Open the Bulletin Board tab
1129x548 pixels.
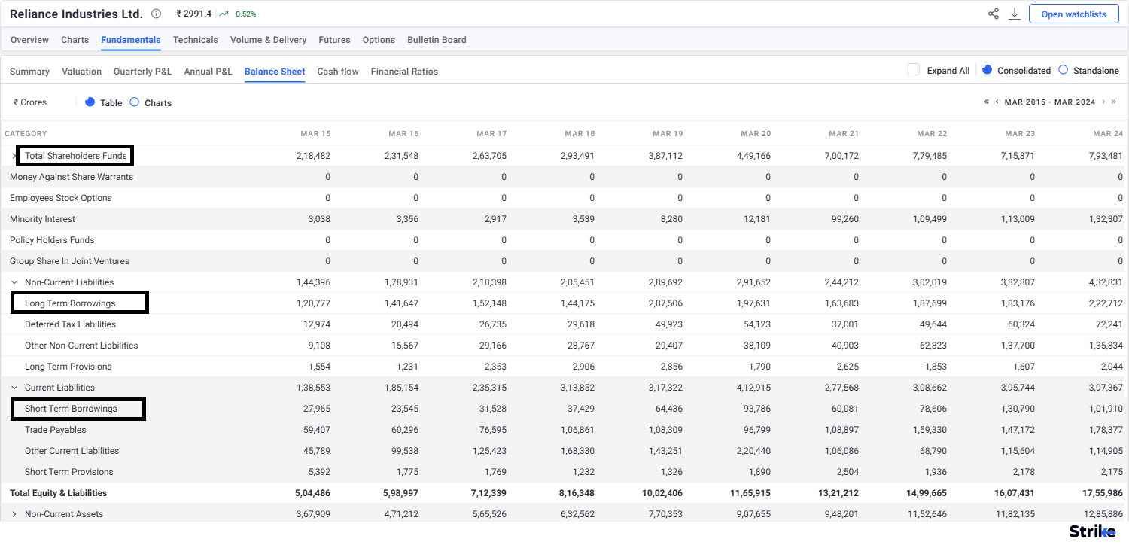[437, 40]
